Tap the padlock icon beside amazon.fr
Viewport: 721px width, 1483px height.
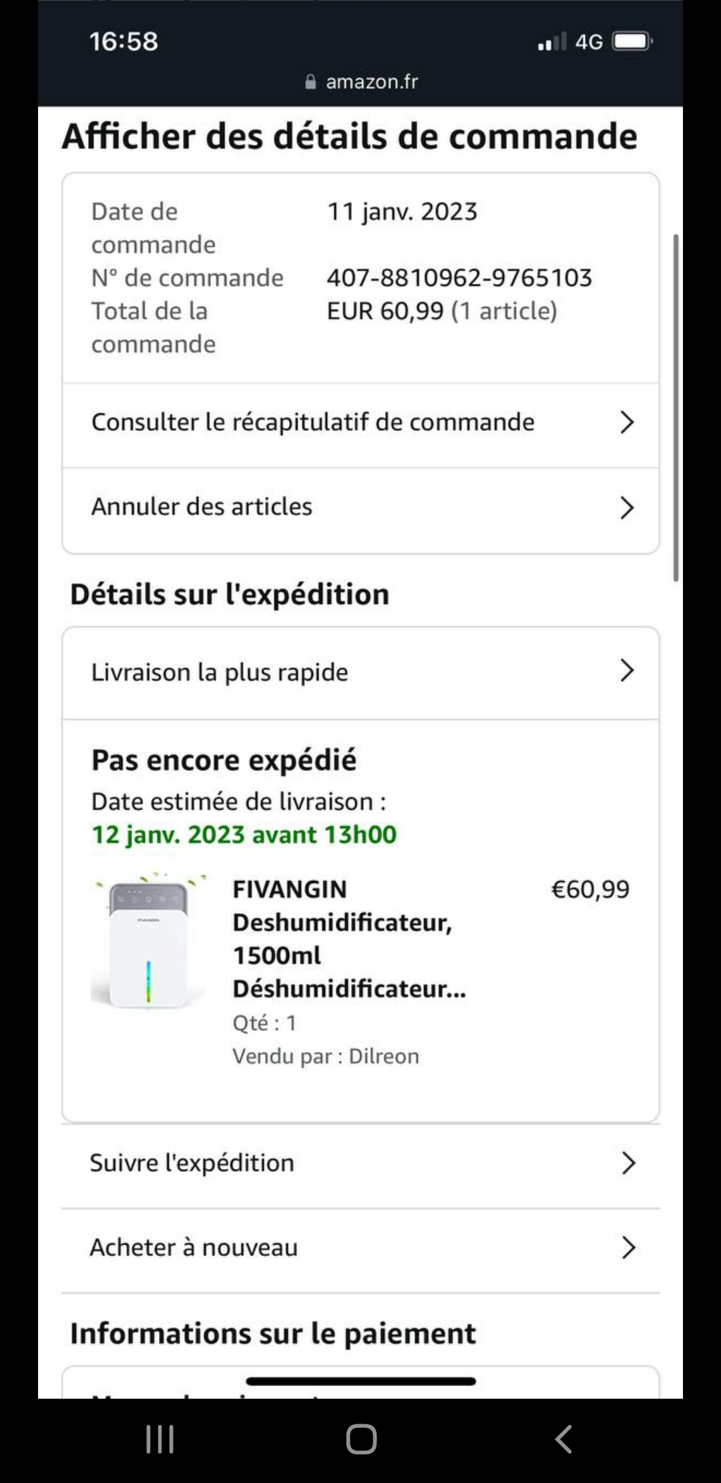pos(310,81)
